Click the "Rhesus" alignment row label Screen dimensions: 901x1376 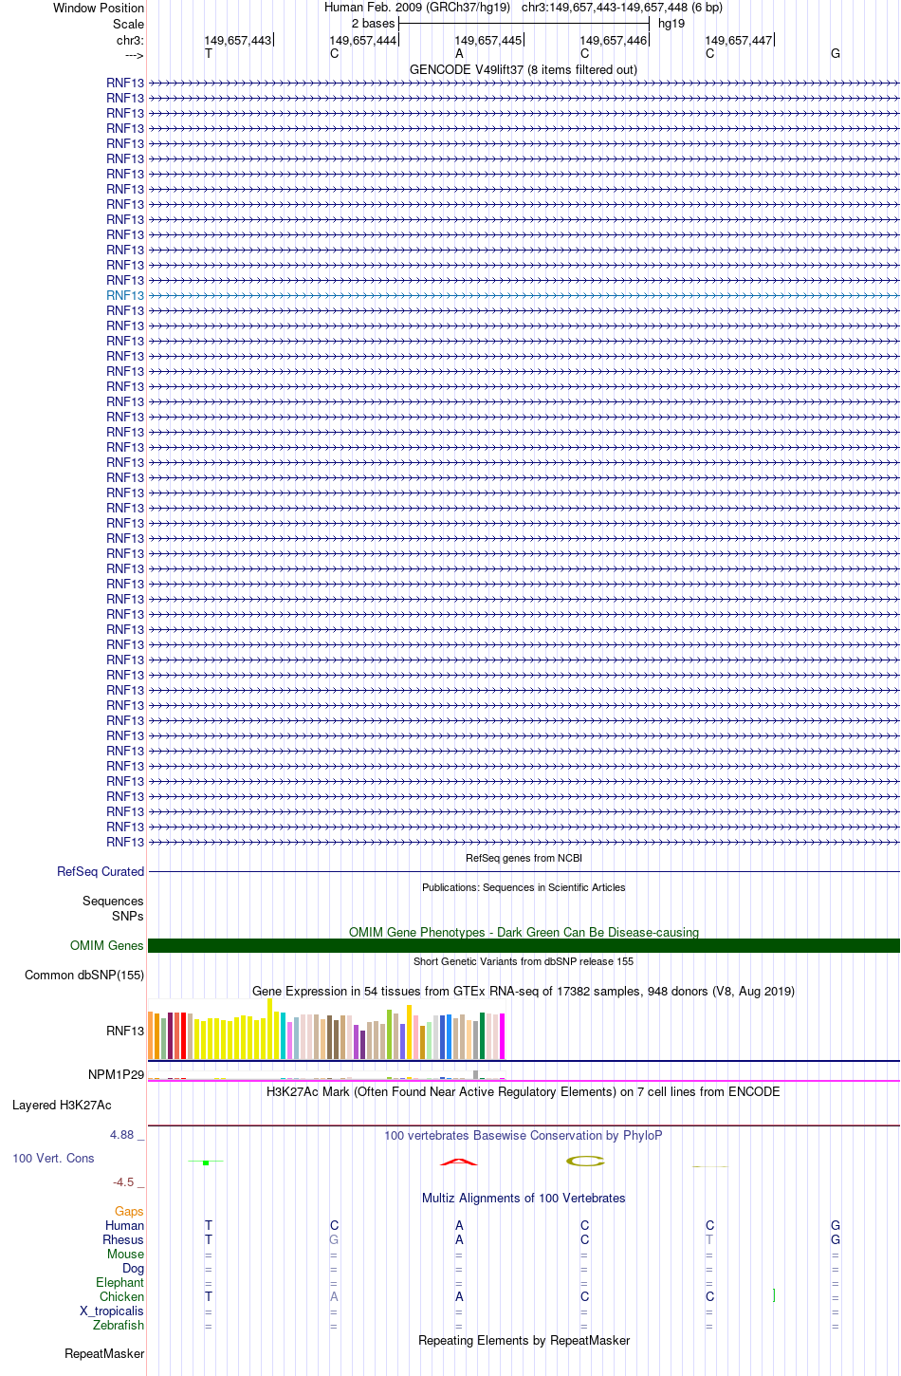[123, 1239]
